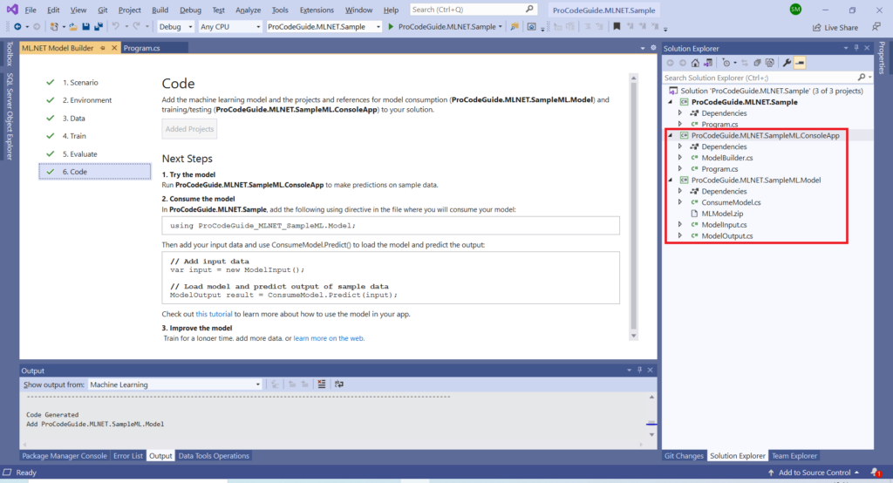Expand the ConsumeModel.cs node

(680, 202)
